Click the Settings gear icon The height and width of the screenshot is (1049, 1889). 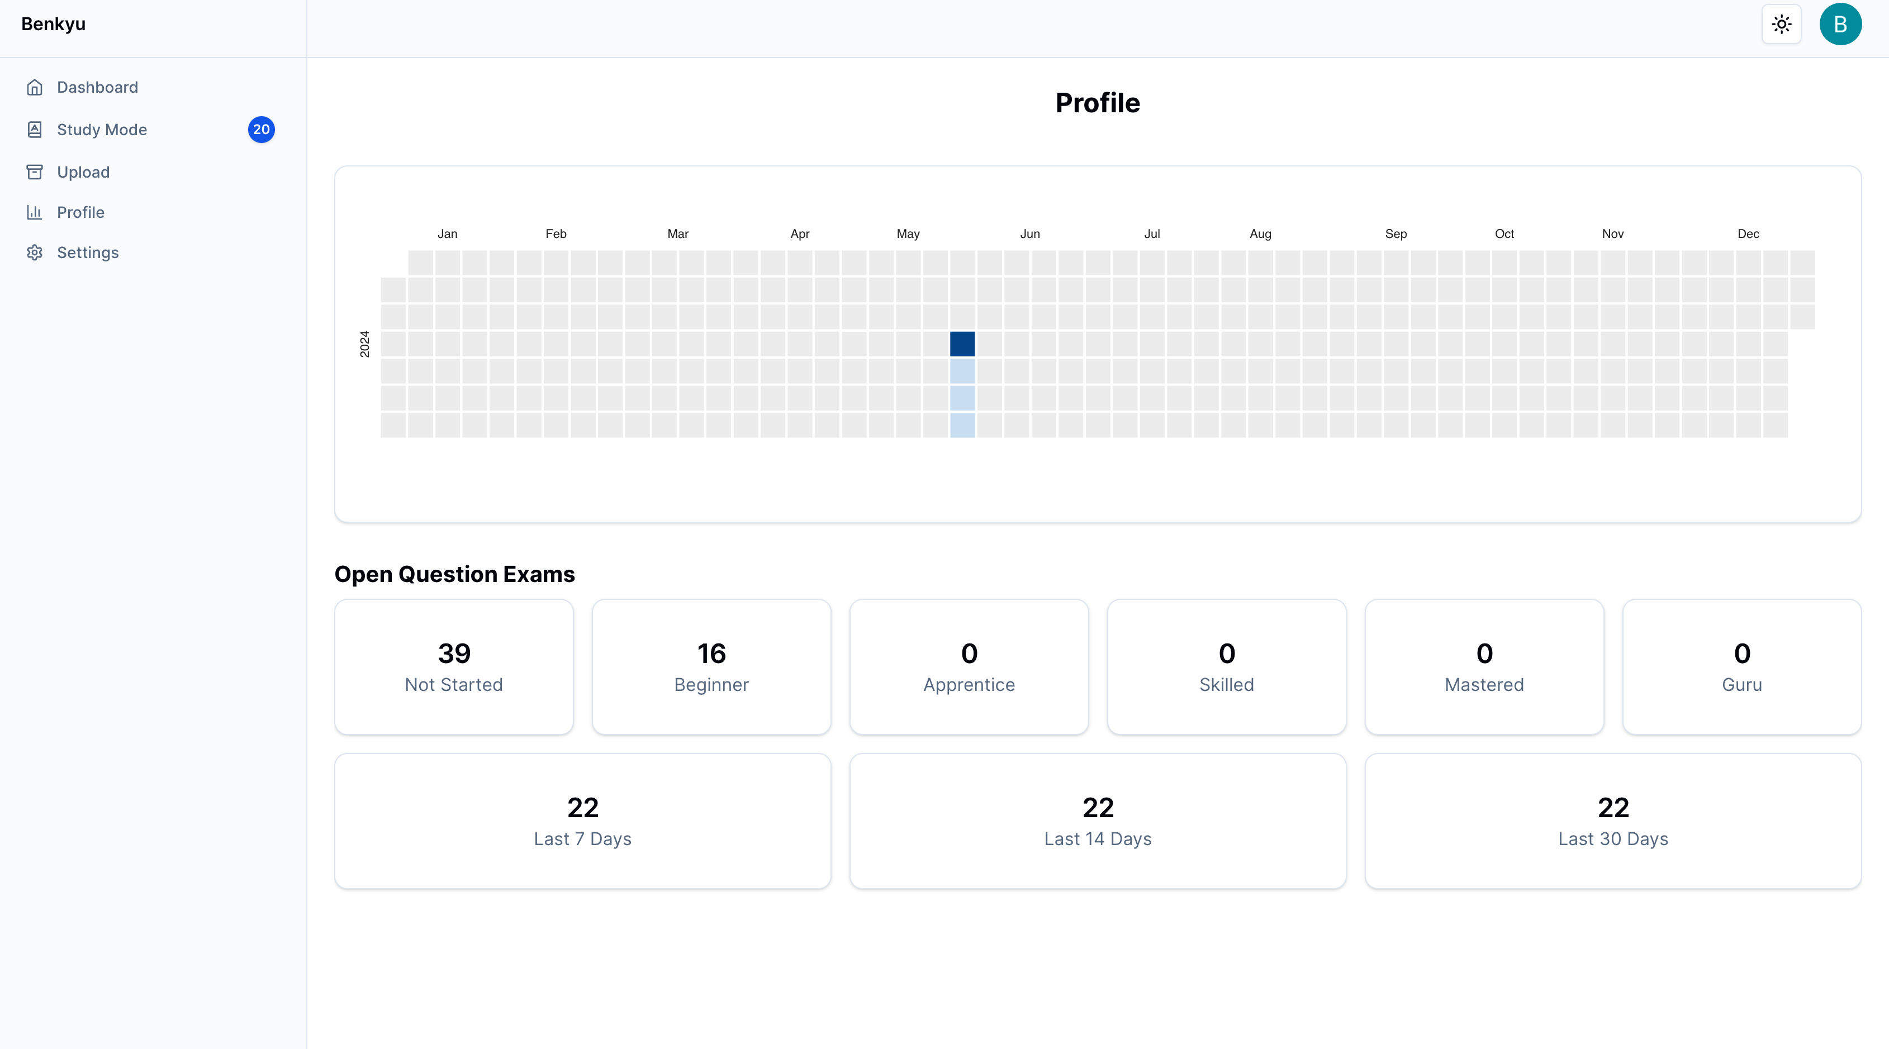click(x=35, y=253)
